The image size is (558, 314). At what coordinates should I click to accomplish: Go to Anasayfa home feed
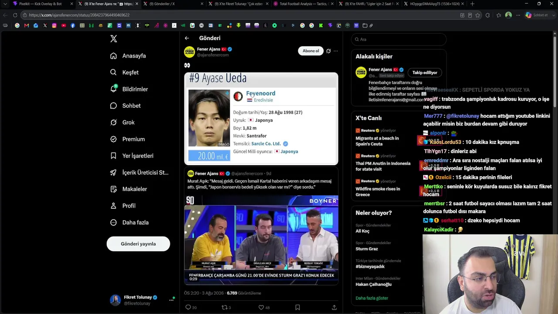tap(128, 56)
